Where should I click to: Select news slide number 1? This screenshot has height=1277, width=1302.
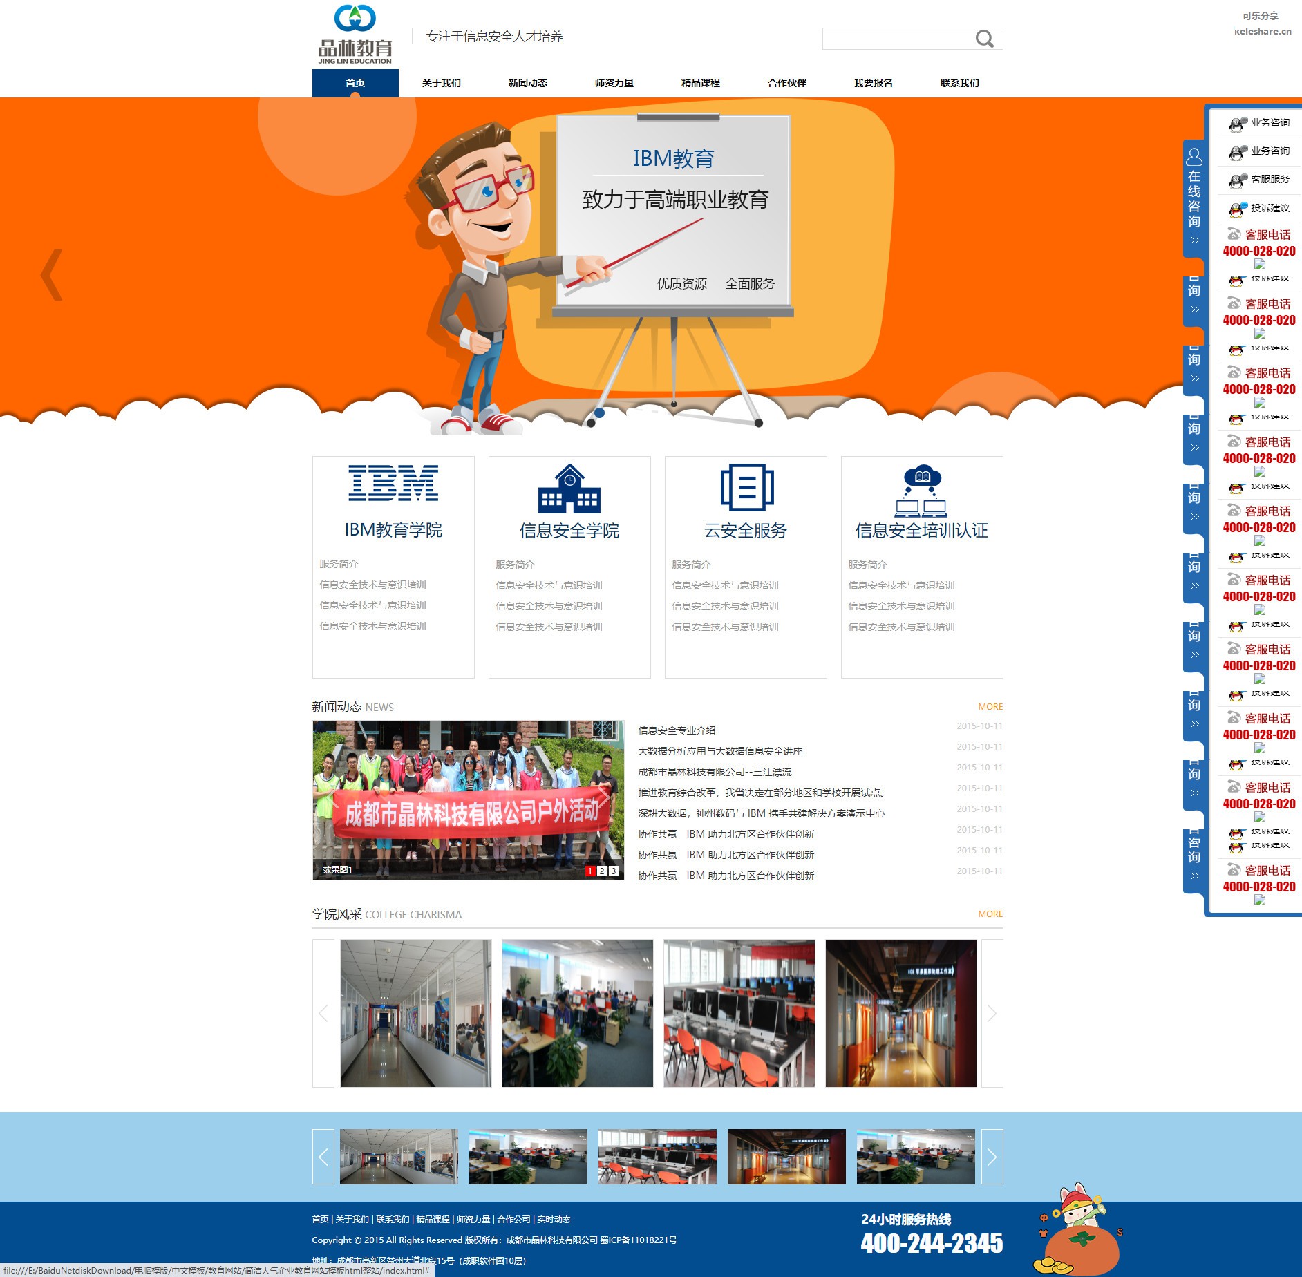tap(590, 871)
